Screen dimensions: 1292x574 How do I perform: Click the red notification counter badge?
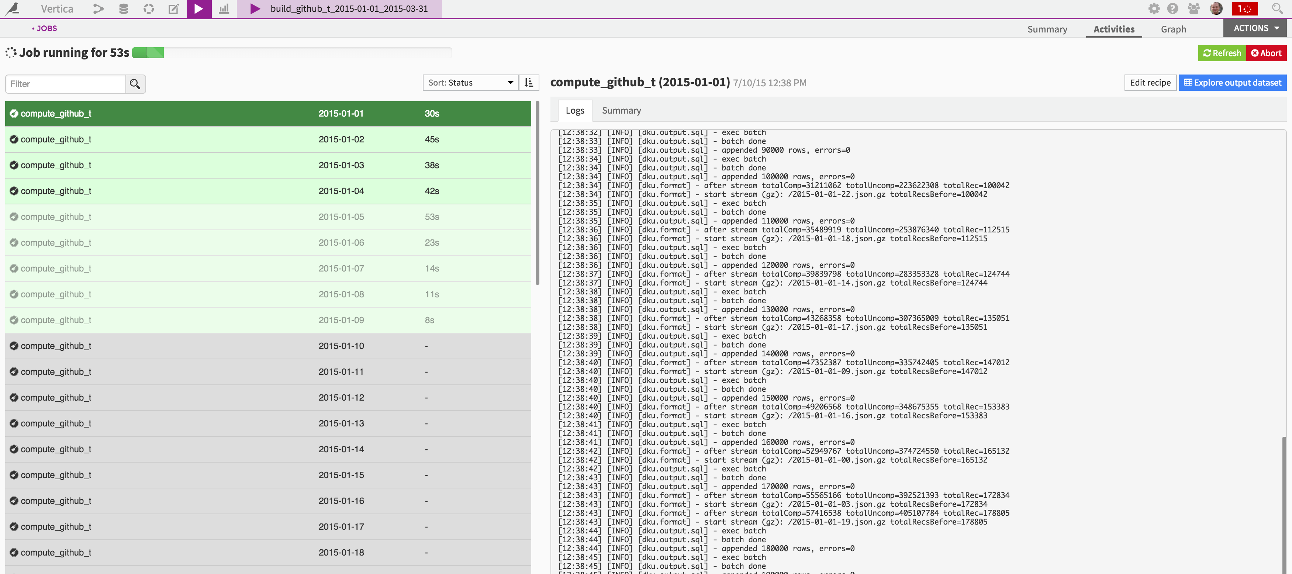(1245, 8)
